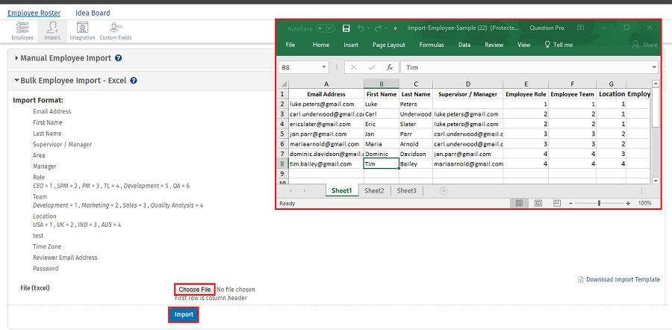Switch to the Sheet2 tab
This screenshot has width=672, height=330.
(374, 191)
